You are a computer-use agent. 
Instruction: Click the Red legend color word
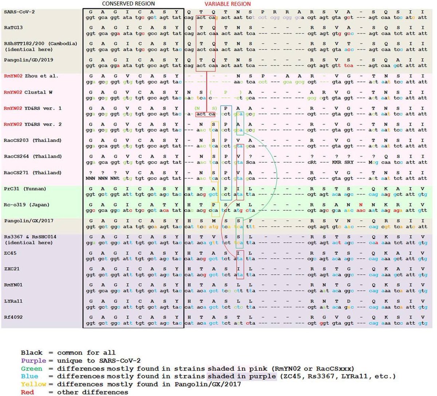click(28, 392)
